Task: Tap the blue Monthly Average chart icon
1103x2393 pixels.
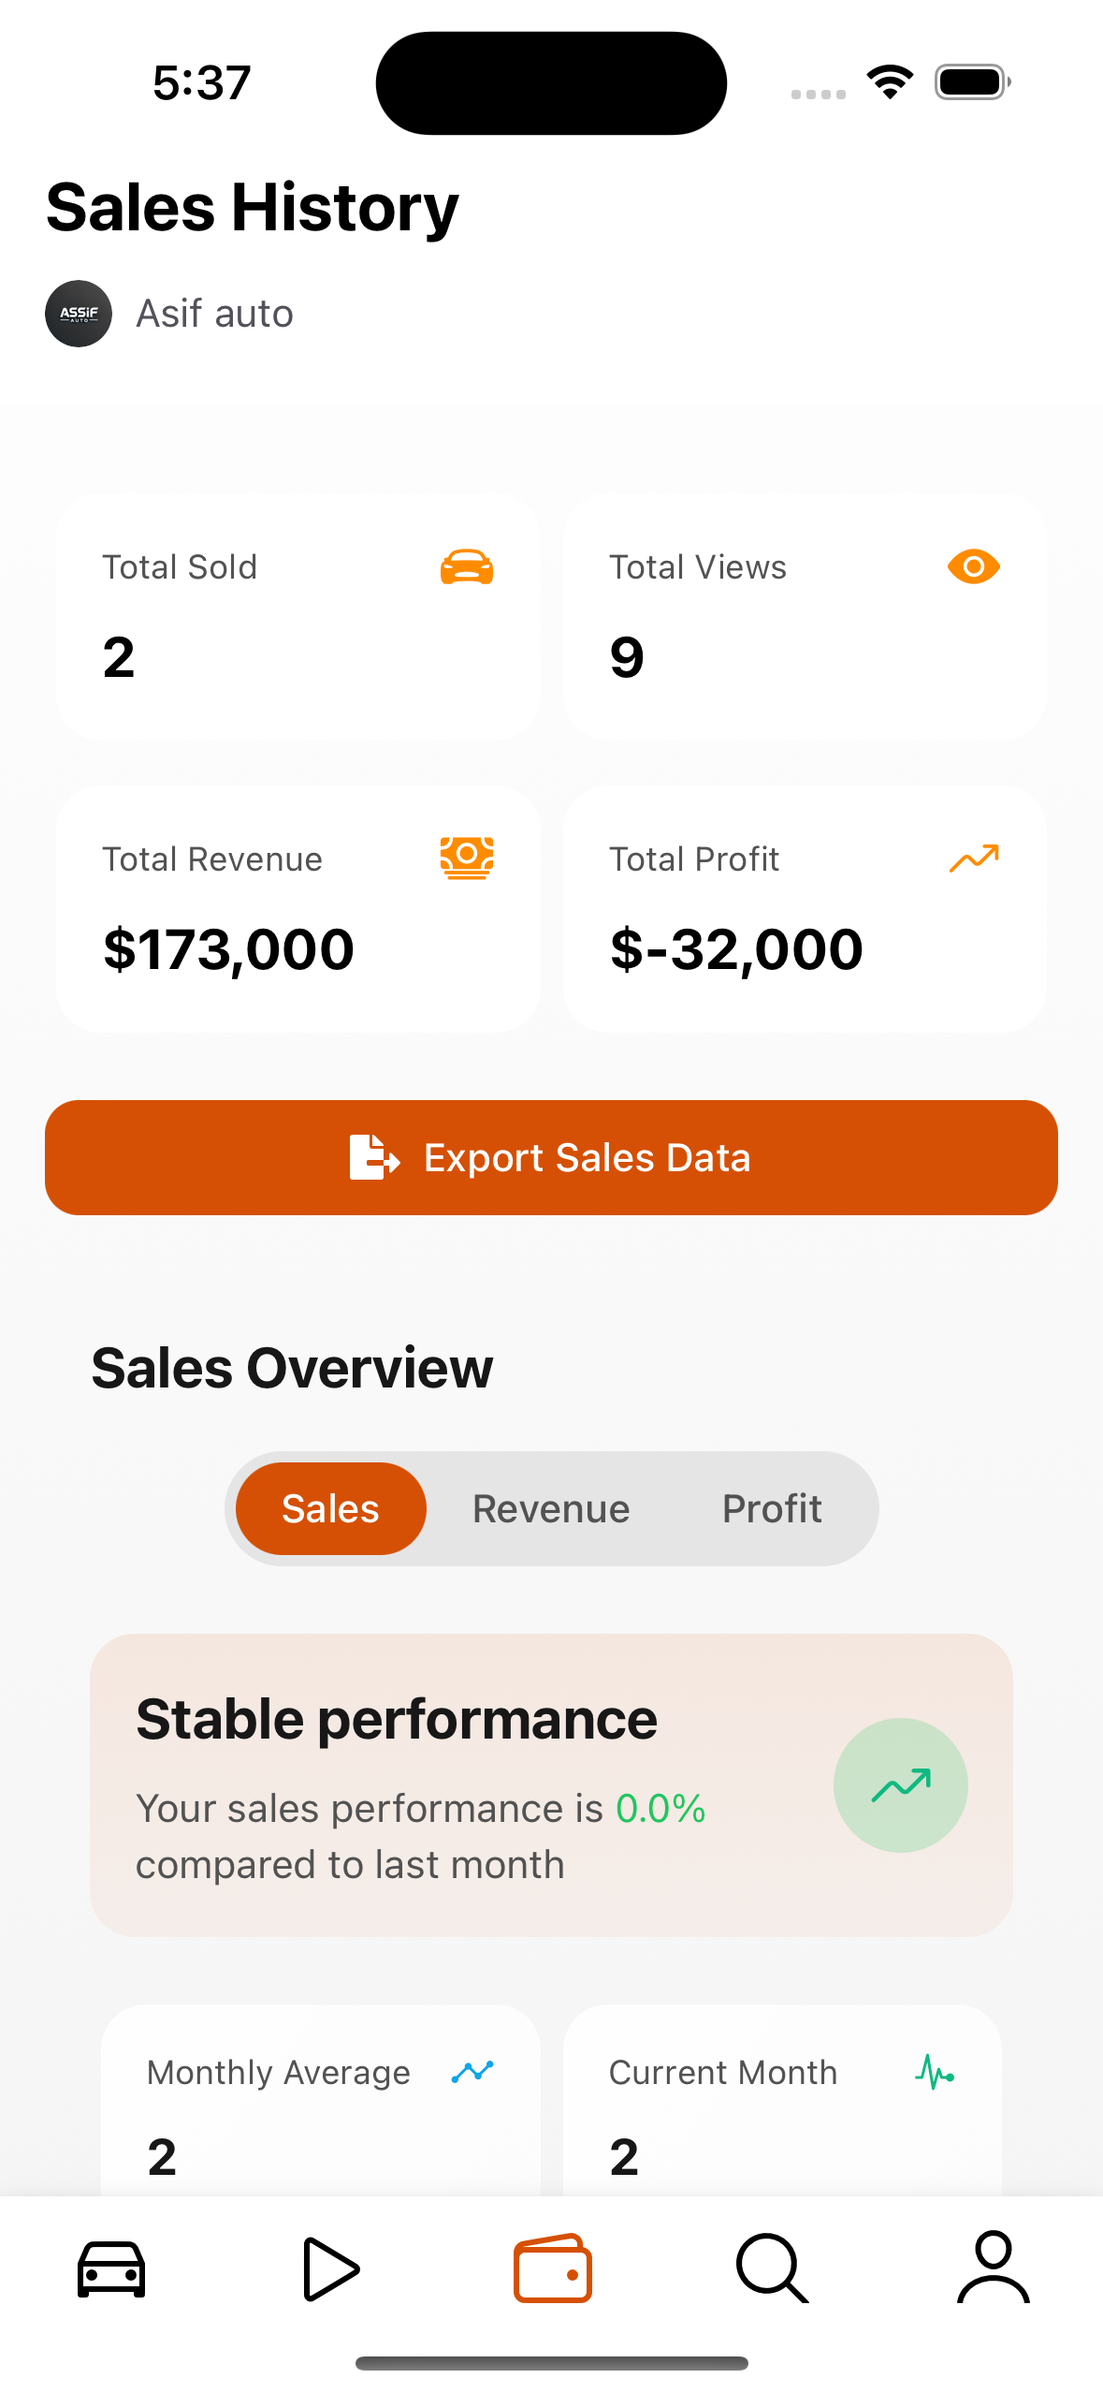Action: point(472,2072)
